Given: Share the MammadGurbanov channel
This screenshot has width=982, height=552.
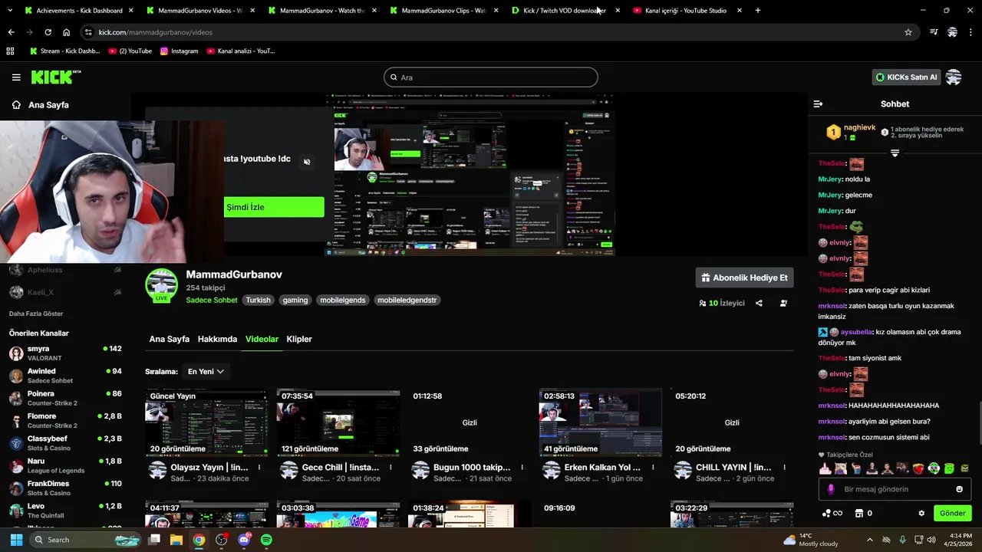Looking at the screenshot, I should 759,303.
